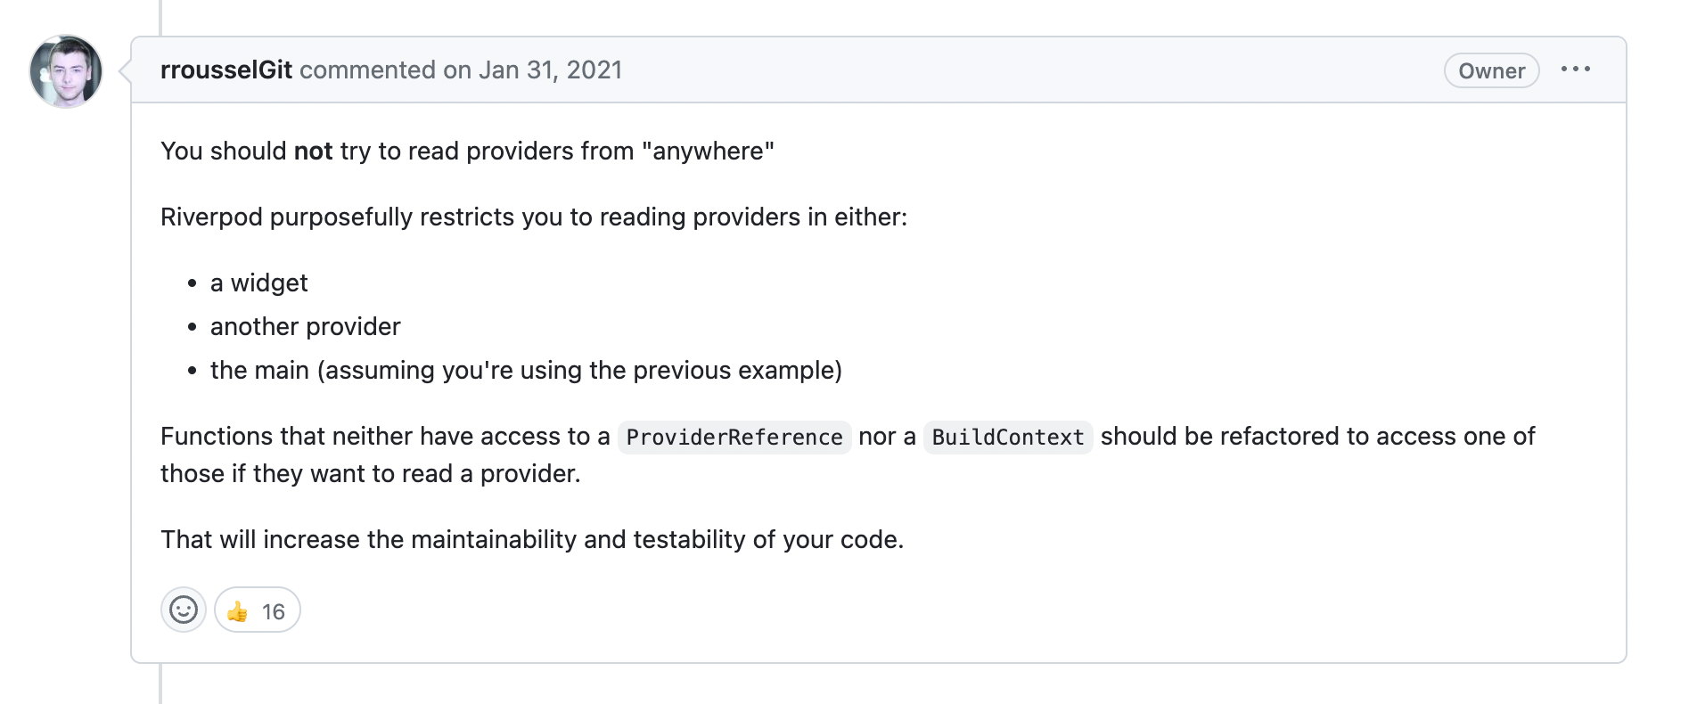Click the bold word "not"
The image size is (1697, 704).
click(313, 151)
